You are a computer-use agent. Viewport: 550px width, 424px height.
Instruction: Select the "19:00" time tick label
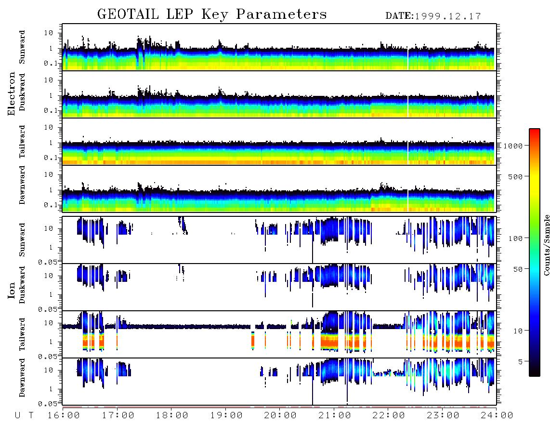(x=226, y=416)
